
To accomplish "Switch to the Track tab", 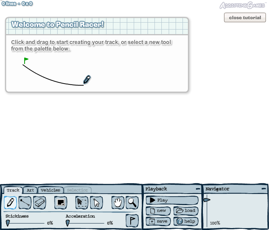I will 13,190.
